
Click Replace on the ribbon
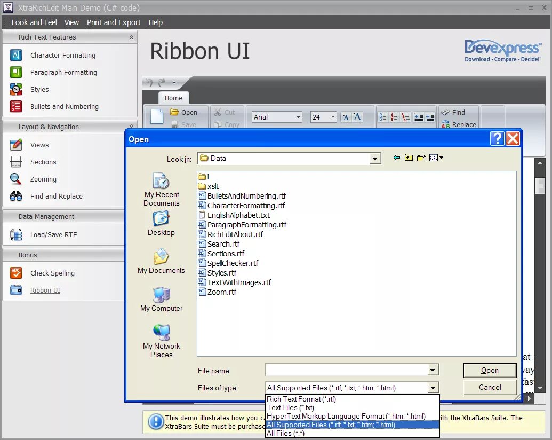pos(462,124)
